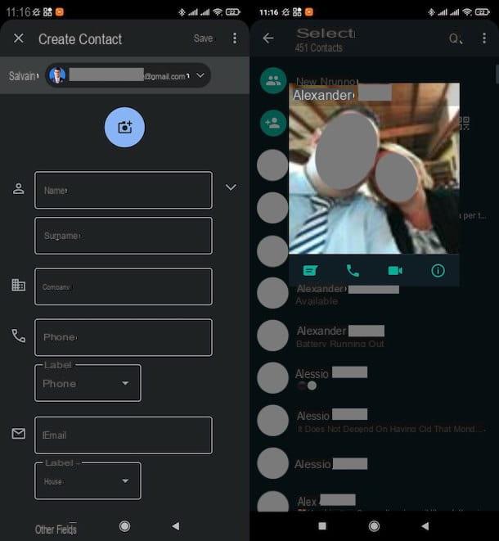Select Alessio contact with It Does Not Depend status
This screenshot has height=541, width=499.
(x=374, y=421)
